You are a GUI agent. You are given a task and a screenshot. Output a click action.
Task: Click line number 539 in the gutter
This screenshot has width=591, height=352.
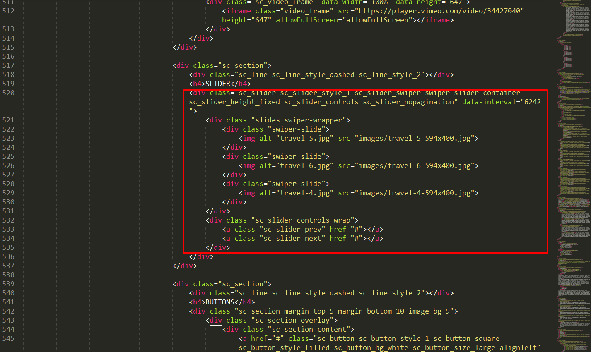(x=8, y=284)
